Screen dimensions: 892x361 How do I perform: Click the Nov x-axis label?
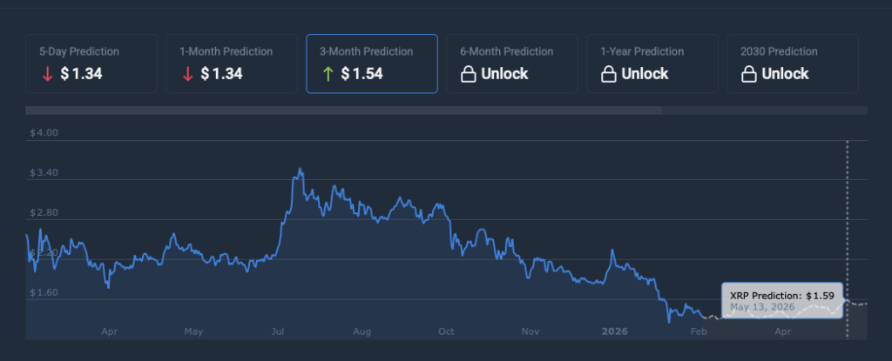[530, 331]
